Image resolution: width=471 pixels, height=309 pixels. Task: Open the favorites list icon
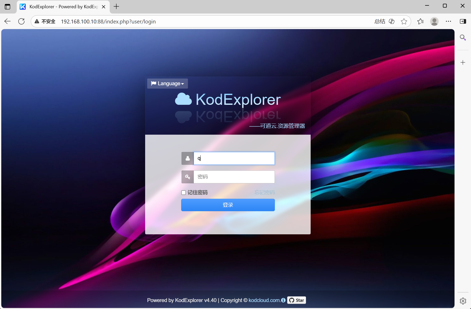click(x=420, y=21)
